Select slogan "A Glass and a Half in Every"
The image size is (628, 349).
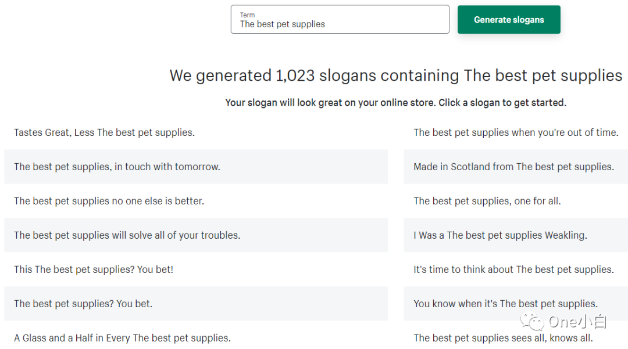(122, 338)
